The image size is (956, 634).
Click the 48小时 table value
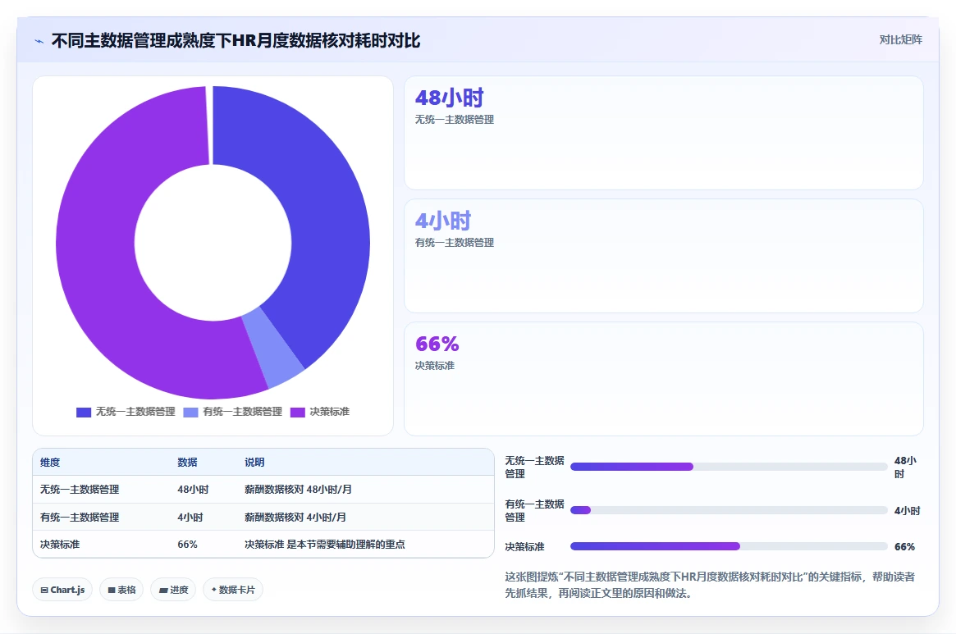(193, 490)
